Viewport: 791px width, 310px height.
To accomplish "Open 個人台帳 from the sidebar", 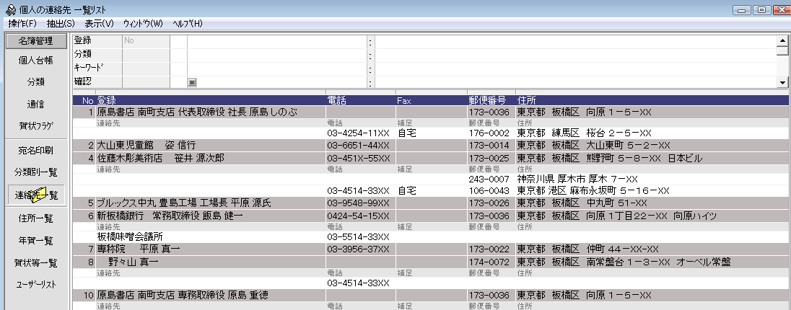I will click(36, 61).
